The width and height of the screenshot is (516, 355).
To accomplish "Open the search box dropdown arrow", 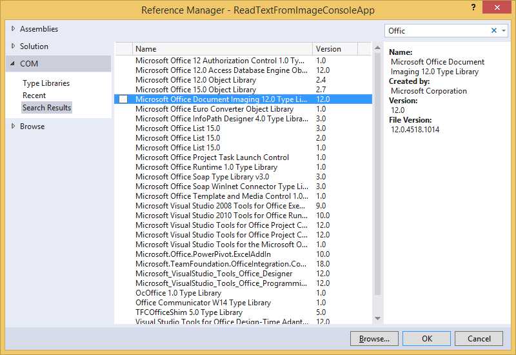I will point(504,30).
